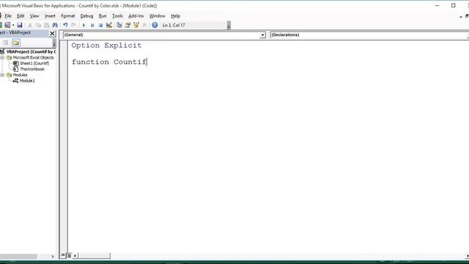
Task: Toggle Design Mode icon
Action: (109, 25)
